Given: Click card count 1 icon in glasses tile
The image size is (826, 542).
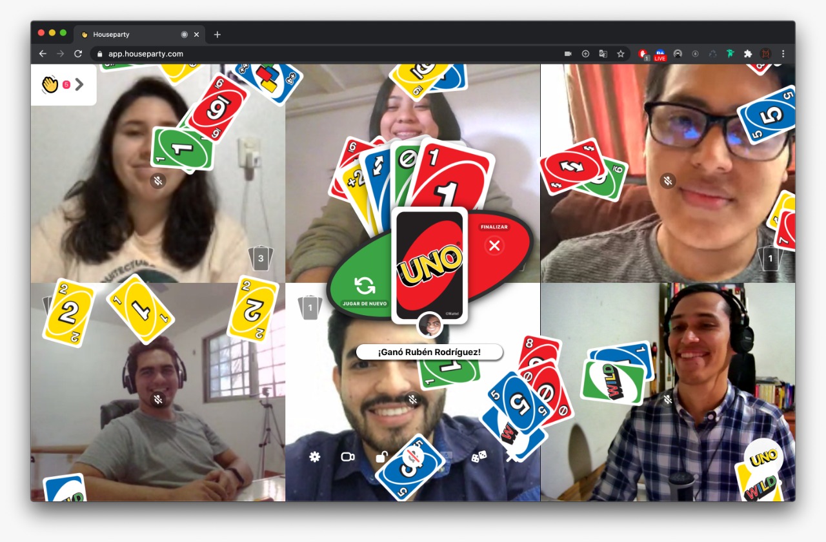Looking at the screenshot, I should (770, 258).
